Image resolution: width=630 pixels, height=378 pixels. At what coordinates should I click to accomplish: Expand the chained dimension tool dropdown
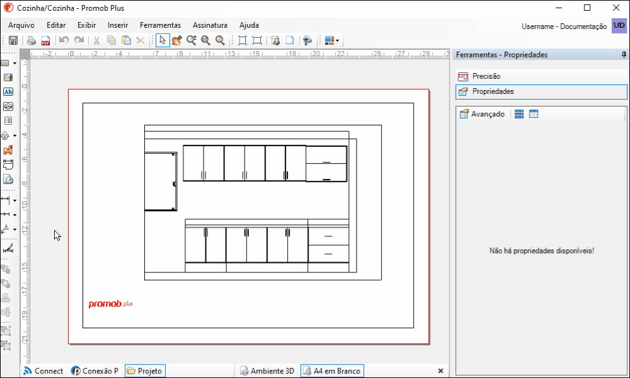[x=15, y=215]
